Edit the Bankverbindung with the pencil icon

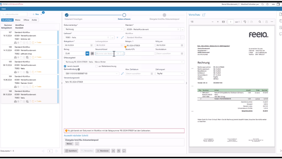click(122, 74)
